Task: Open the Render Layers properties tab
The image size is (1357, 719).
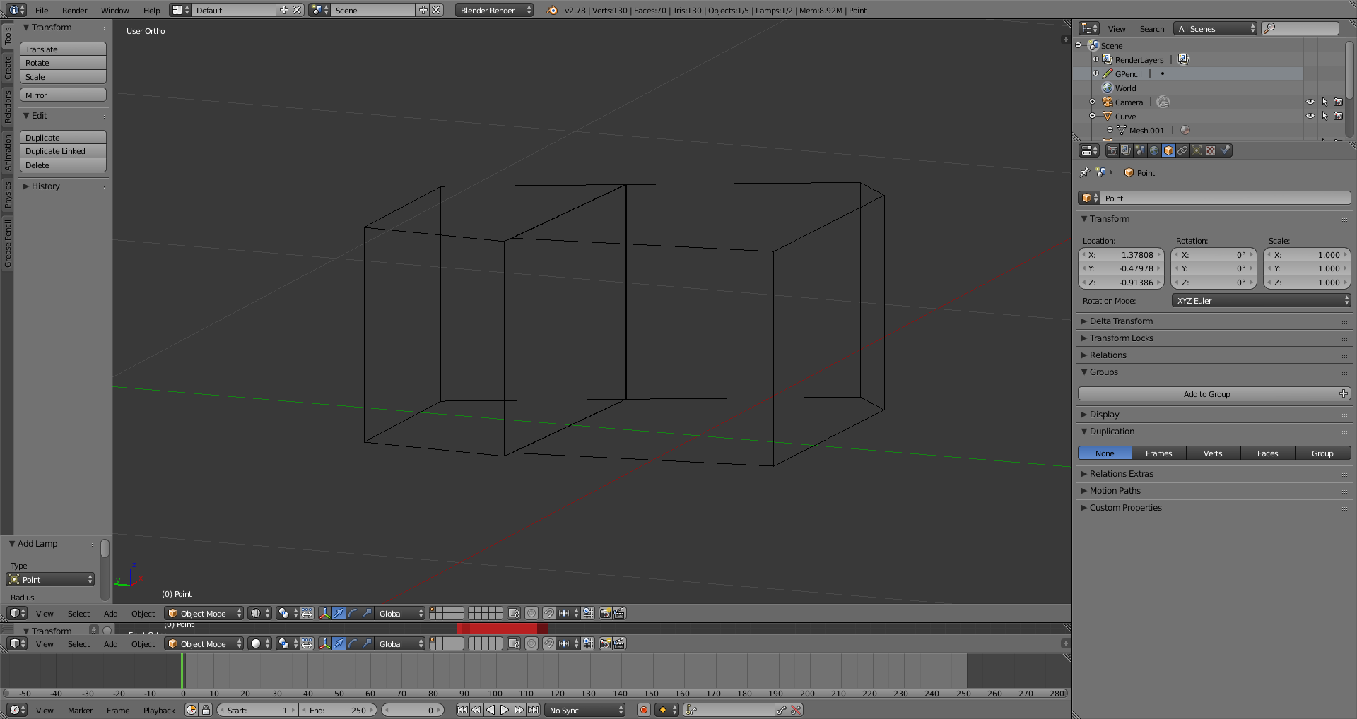Action: click(1126, 150)
